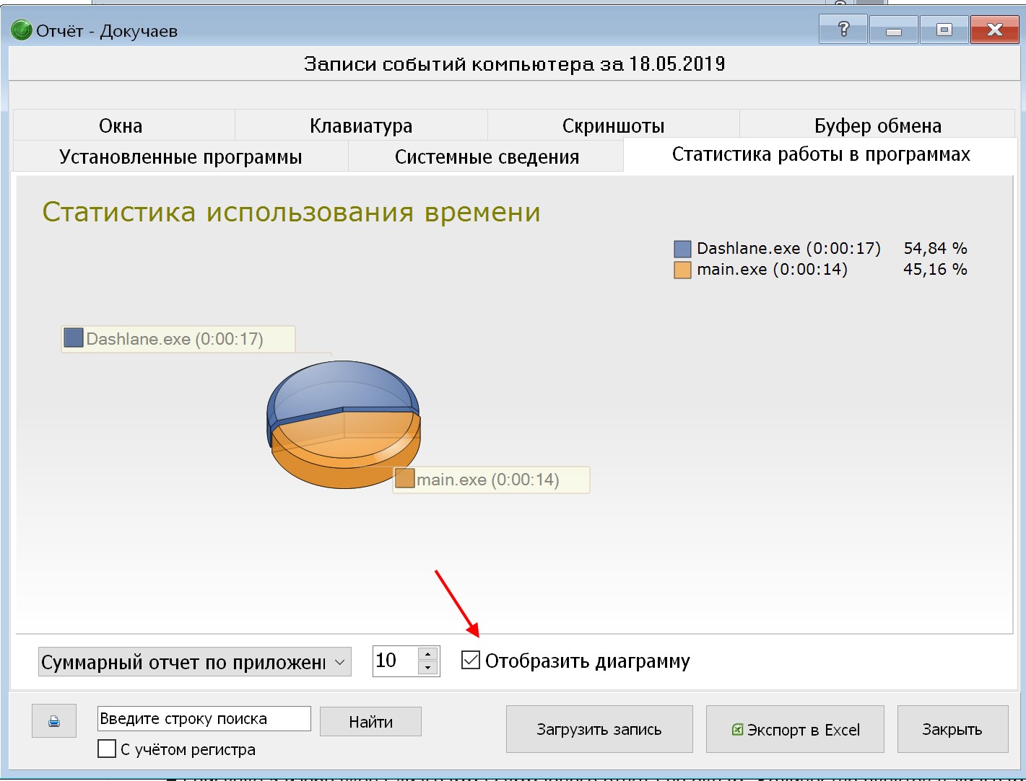1026x781 pixels.
Task: Click the Excel icon on the export button
Action: tap(737, 730)
